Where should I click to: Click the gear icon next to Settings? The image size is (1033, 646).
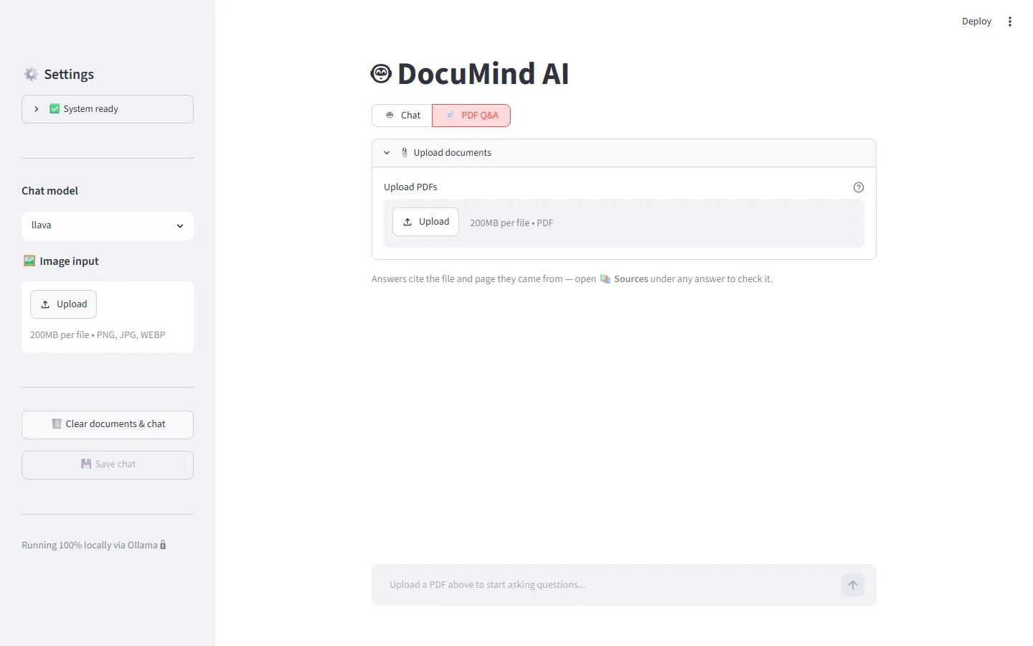pos(31,74)
